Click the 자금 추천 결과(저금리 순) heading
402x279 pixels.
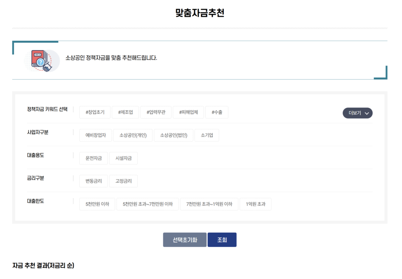point(43,265)
